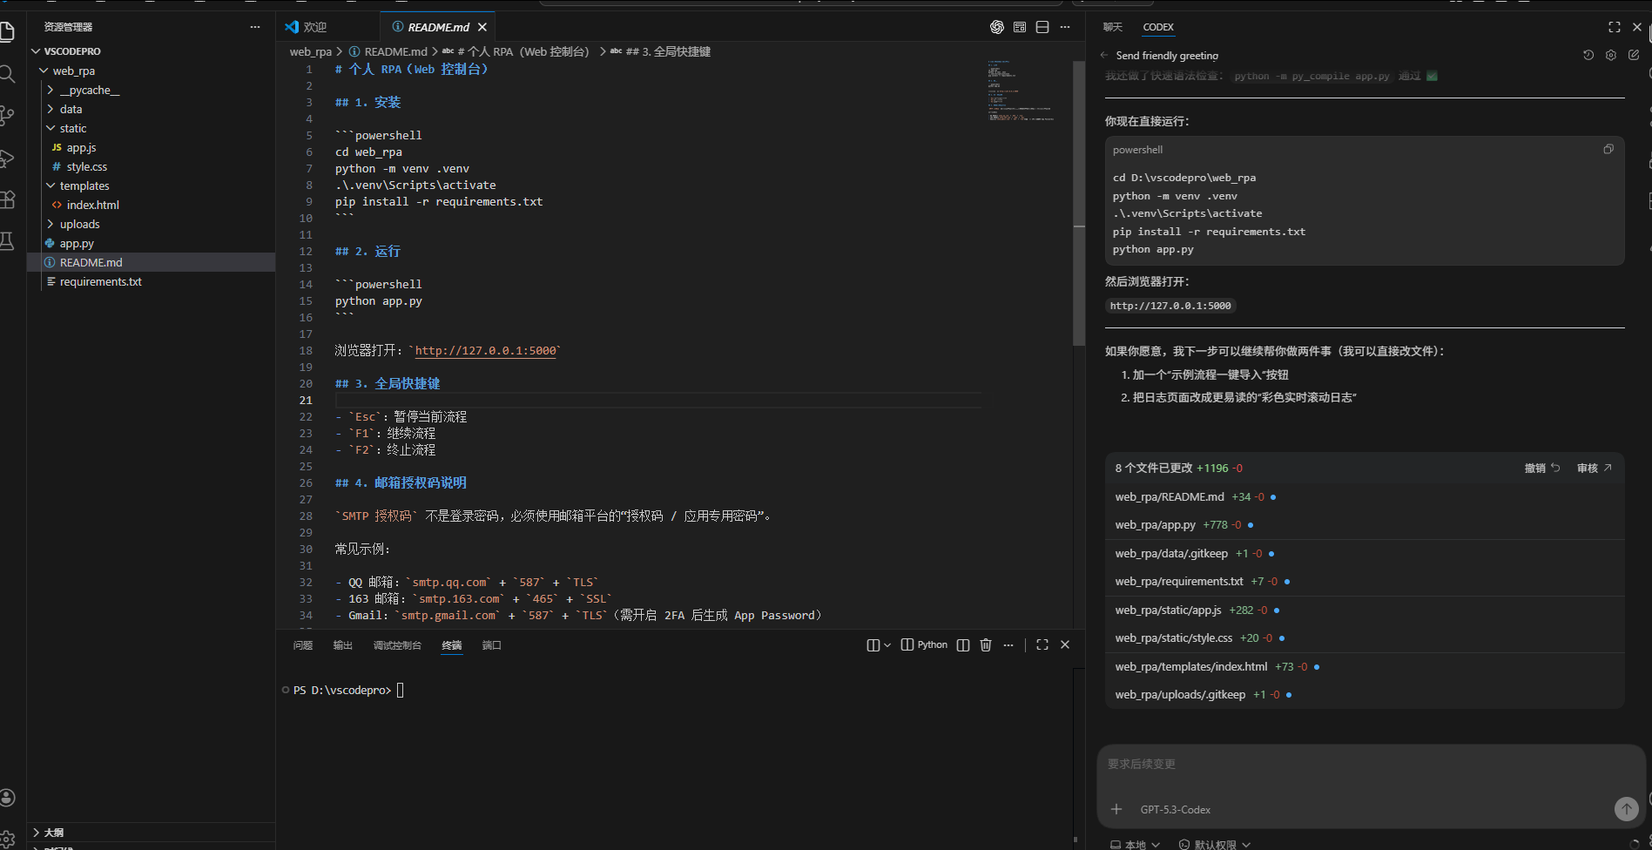Switch to the 输出 output tab
Viewport: 1652px width, 850px height.
click(x=343, y=645)
